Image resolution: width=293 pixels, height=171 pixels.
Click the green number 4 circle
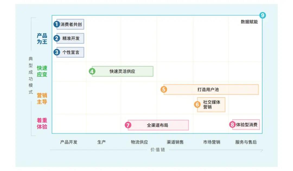point(92,72)
